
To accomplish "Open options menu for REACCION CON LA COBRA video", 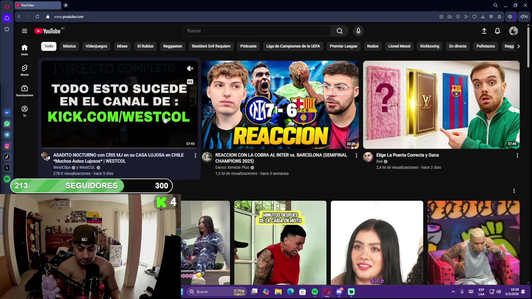I will point(356,155).
